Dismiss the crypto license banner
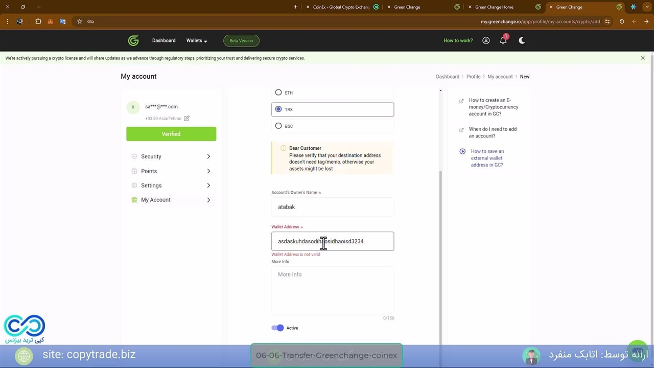This screenshot has width=654, height=368. tap(643, 58)
